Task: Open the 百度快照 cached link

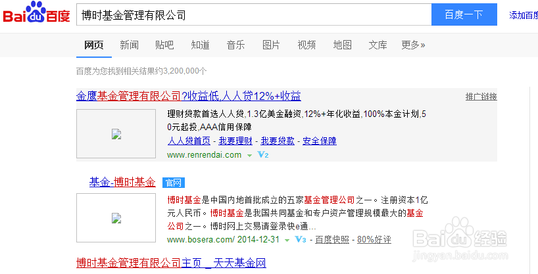Action: click(x=332, y=240)
